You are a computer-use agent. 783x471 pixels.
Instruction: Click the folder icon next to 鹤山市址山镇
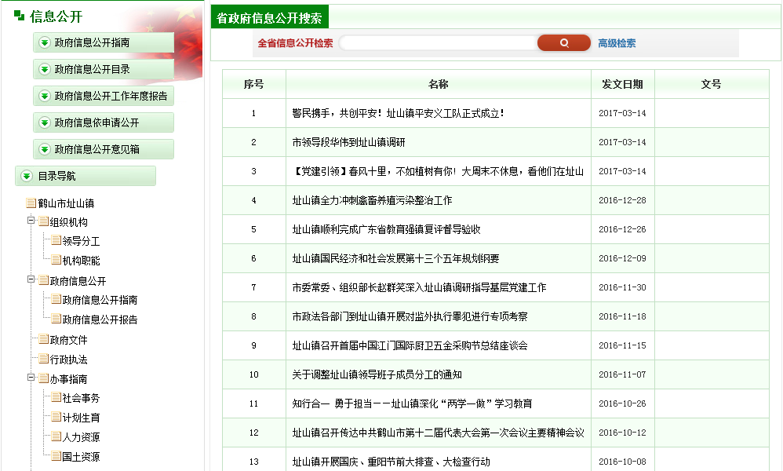click(31, 203)
